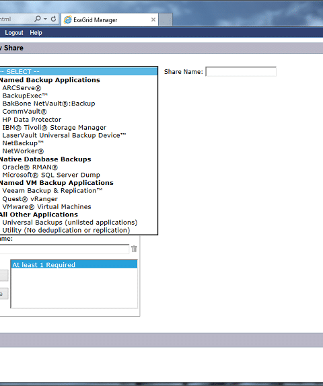Click into the Share Name field
Image resolution: width=323 pixels, height=386 pixels.
(x=241, y=72)
